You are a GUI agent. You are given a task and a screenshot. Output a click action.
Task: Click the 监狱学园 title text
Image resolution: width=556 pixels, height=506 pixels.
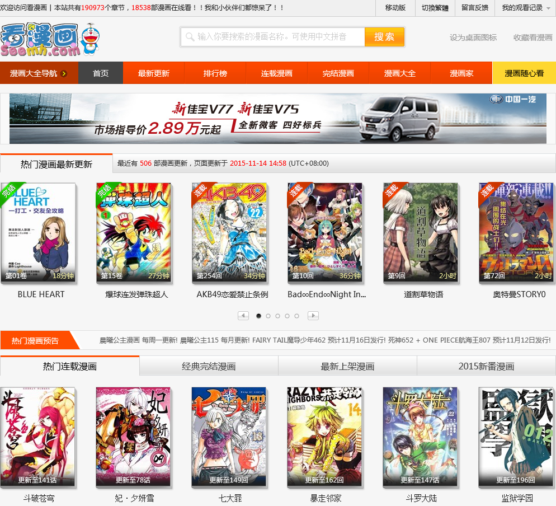517,498
